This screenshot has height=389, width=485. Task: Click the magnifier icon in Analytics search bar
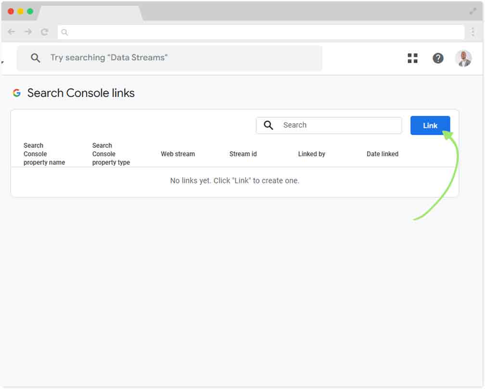[x=35, y=58]
